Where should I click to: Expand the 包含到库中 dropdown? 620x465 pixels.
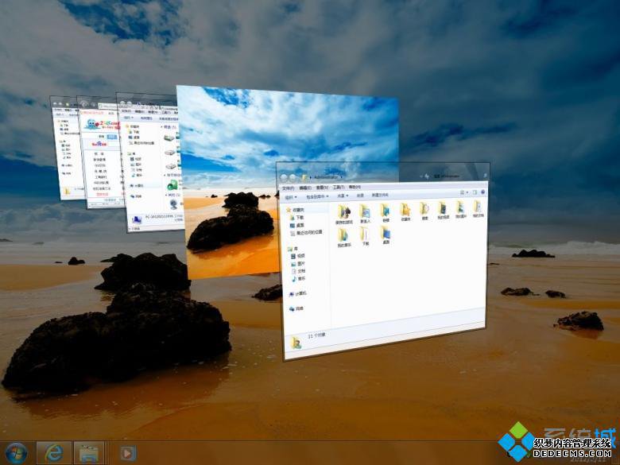pos(317,196)
